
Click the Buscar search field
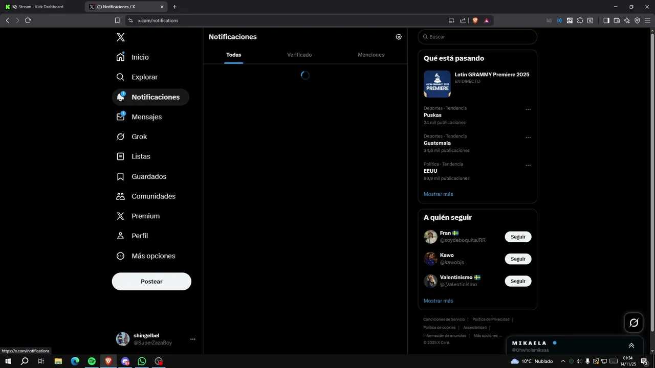click(x=477, y=37)
